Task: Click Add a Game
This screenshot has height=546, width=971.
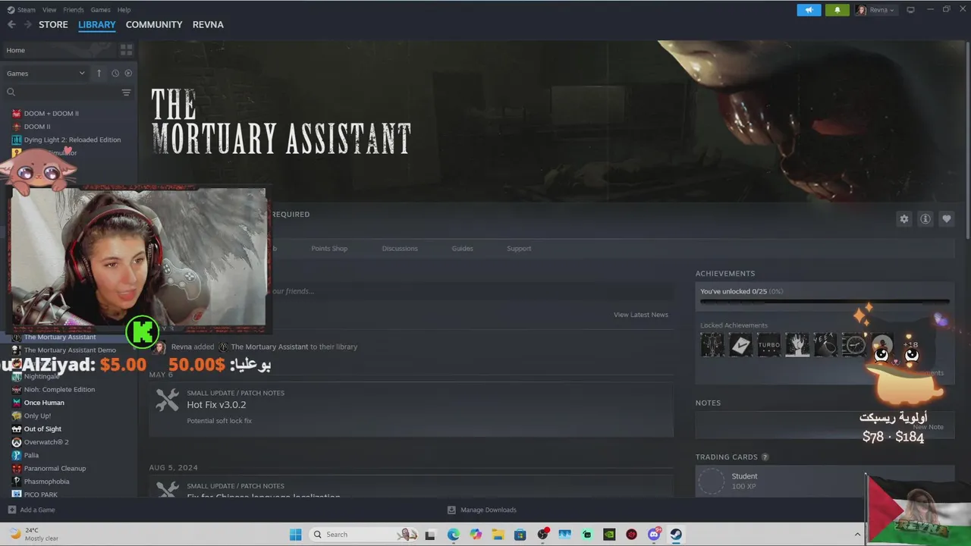Action: (x=31, y=510)
